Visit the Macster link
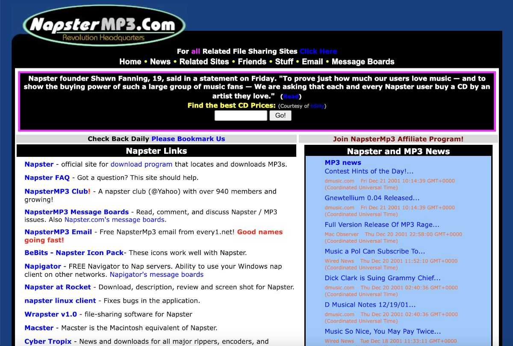The height and width of the screenshot is (346, 513). point(39,328)
